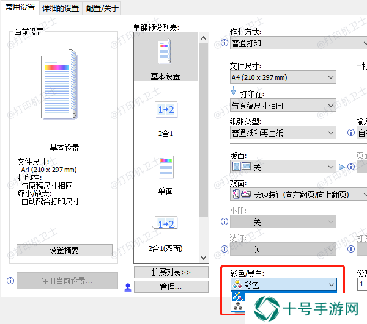Open the 配置/关于 tab
Screen dimensions: 367x324
pyautogui.click(x=102, y=9)
